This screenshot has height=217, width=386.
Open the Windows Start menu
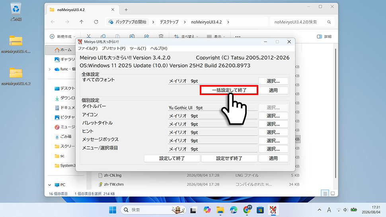pos(113,210)
